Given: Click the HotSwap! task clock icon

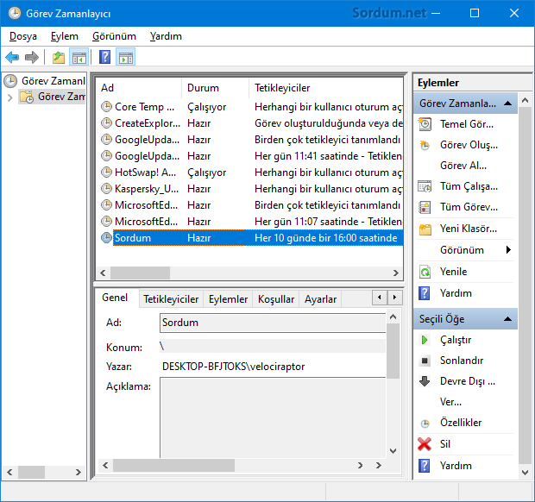Looking at the screenshot, I should pos(106,173).
